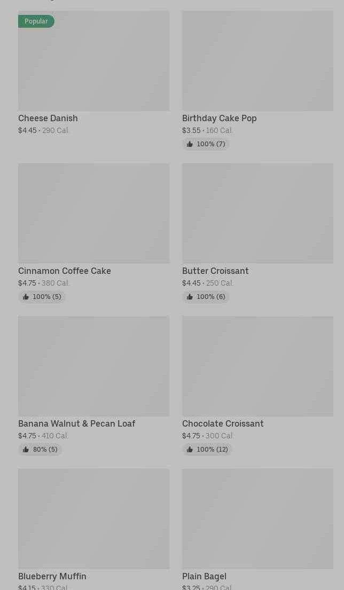
Task: Click thumbs-up icon under Birthday Cake Pop
Action: (x=190, y=144)
